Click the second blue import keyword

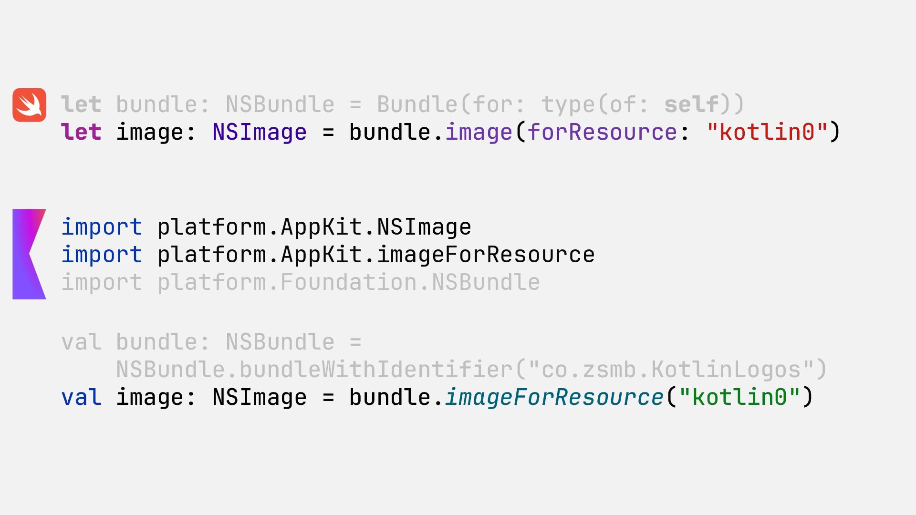coord(102,254)
